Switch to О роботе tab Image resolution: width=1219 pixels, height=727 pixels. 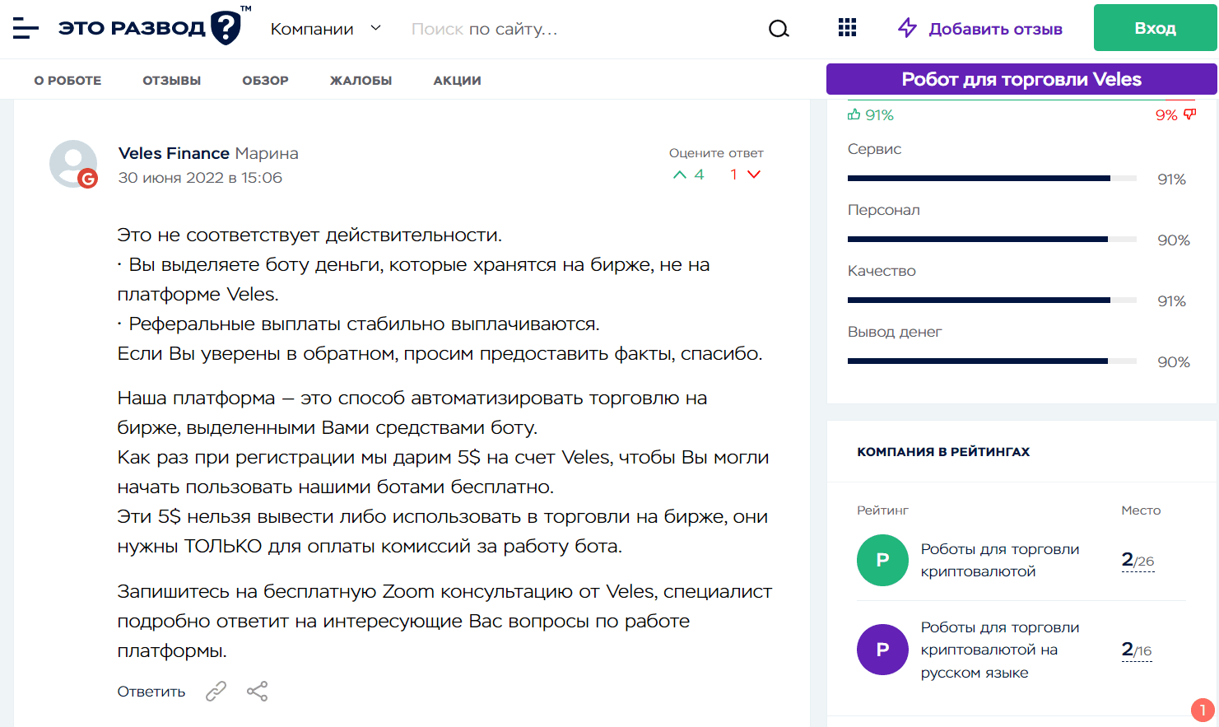(67, 81)
